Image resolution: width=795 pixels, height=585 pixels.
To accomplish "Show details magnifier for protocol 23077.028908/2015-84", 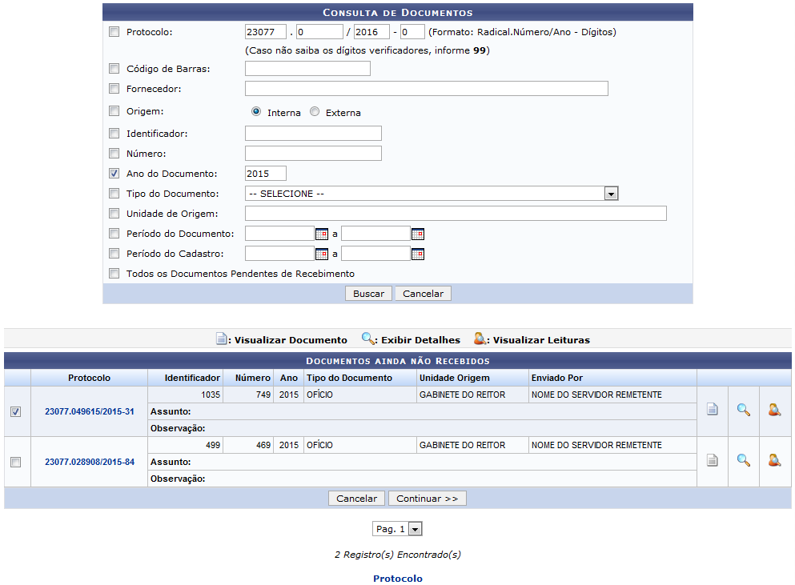I will (x=743, y=460).
